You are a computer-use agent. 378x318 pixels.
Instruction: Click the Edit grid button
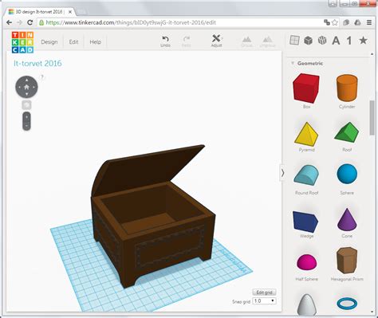click(x=264, y=292)
